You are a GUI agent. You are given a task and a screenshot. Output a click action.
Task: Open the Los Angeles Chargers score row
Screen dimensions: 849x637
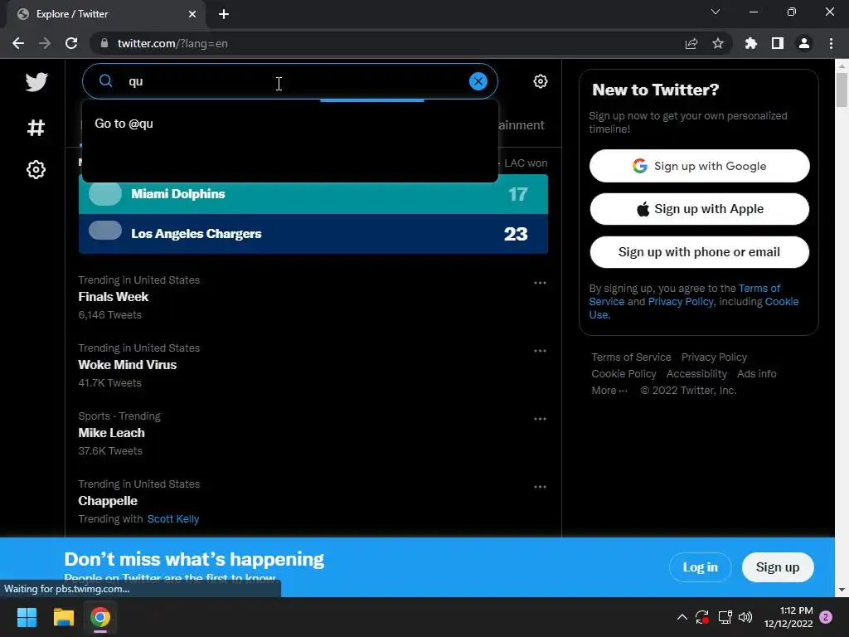point(313,233)
